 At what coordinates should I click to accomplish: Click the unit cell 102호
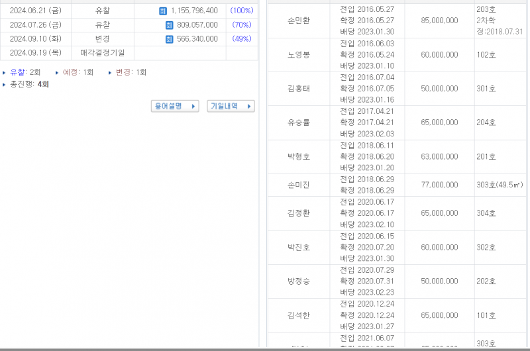click(x=486, y=55)
